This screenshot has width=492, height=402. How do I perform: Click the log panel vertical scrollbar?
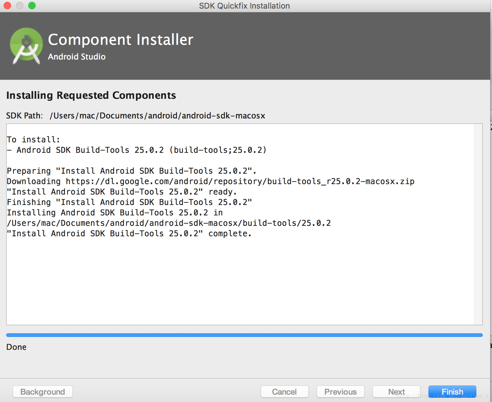[x=478, y=224]
